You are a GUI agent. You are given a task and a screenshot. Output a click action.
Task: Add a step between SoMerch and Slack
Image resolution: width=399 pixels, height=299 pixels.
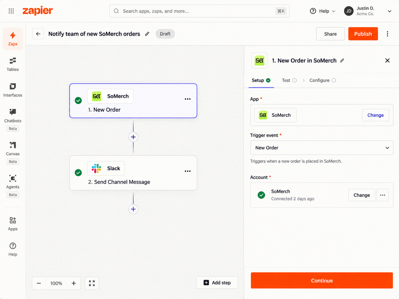click(x=133, y=137)
